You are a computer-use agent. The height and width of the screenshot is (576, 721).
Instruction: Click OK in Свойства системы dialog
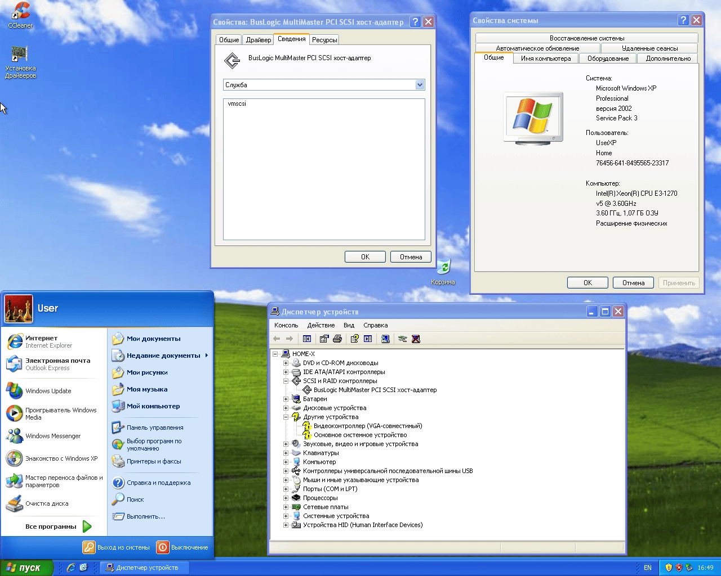tap(588, 283)
